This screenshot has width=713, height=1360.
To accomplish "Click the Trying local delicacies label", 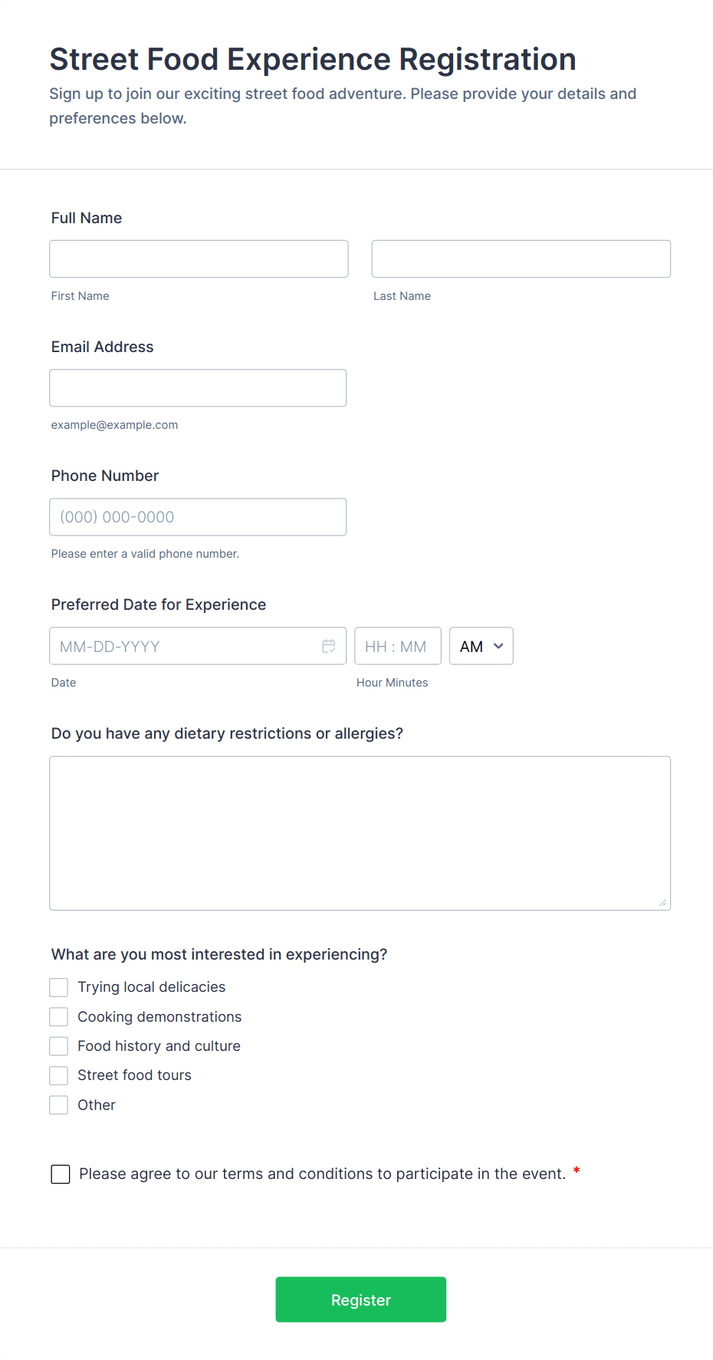I will pos(151,987).
